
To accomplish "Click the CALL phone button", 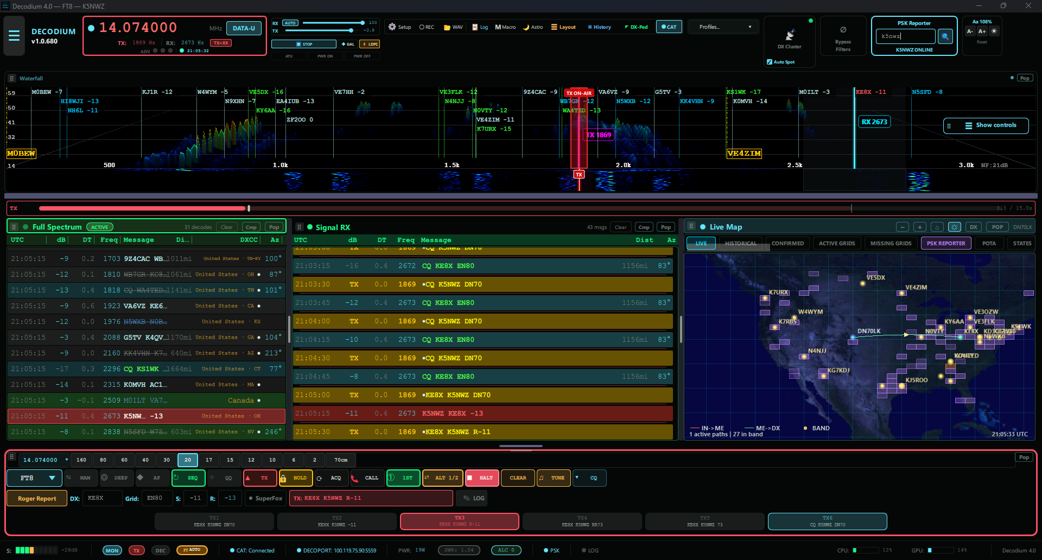I will click(x=366, y=478).
